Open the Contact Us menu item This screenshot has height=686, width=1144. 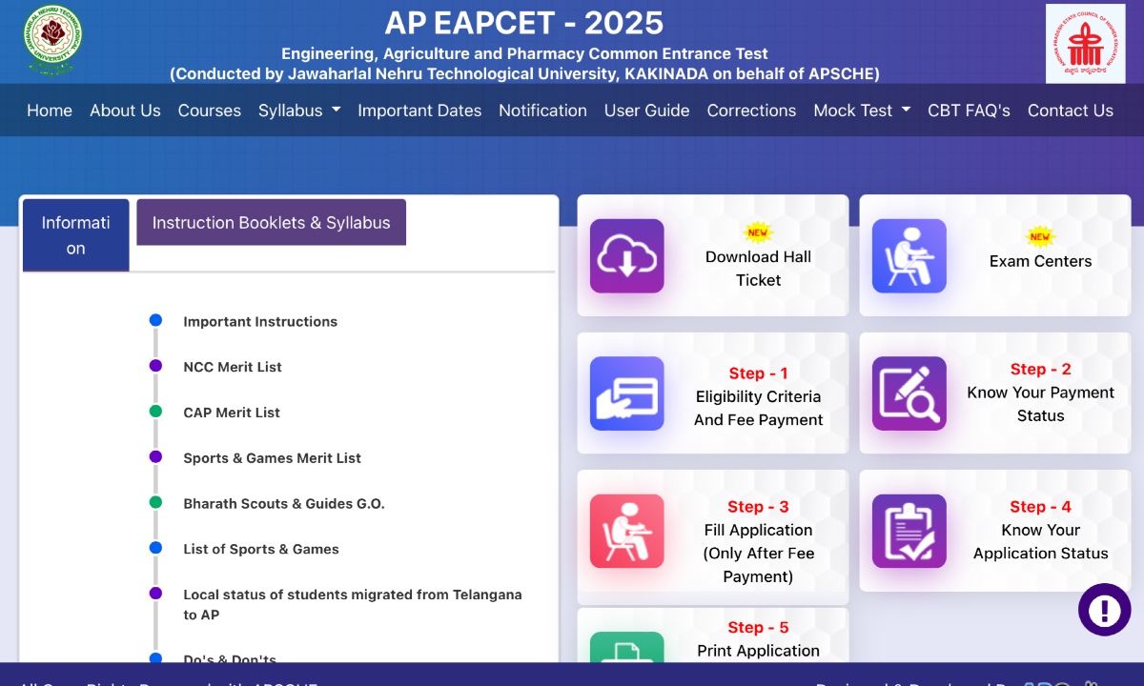tap(1071, 111)
